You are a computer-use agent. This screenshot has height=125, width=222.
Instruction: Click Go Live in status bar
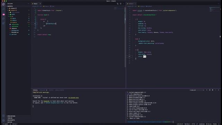click(209, 124)
